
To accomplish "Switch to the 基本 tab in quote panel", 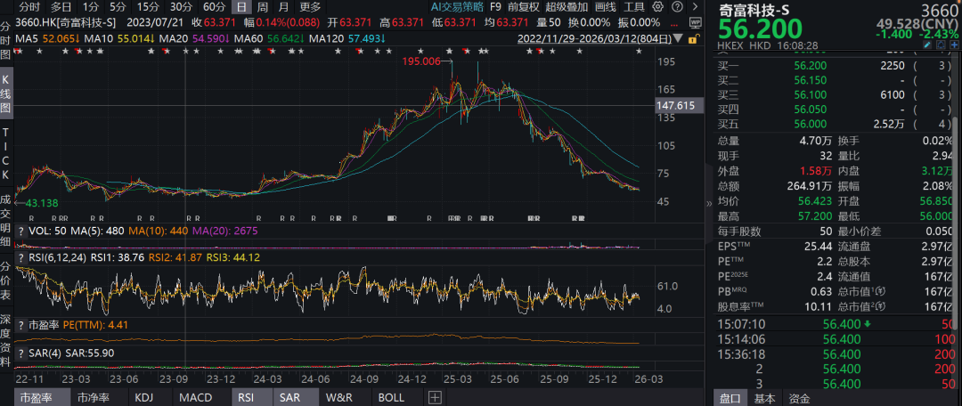I will pos(764,398).
